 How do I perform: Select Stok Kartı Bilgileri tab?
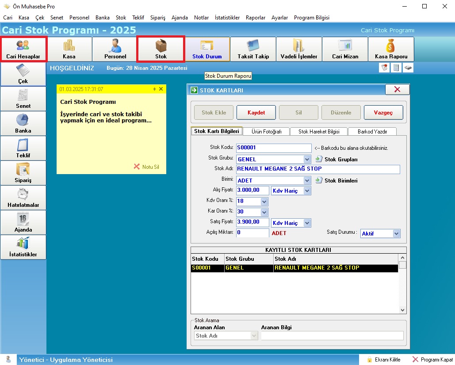click(x=217, y=131)
